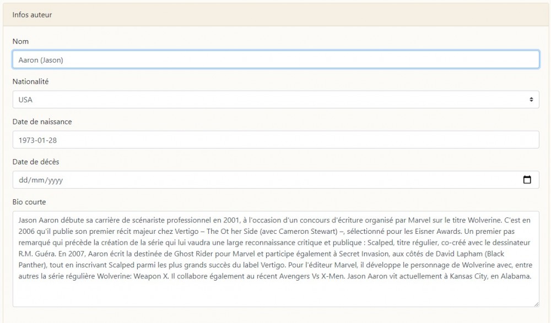Open the calendar picker for Date de décès

point(527,180)
